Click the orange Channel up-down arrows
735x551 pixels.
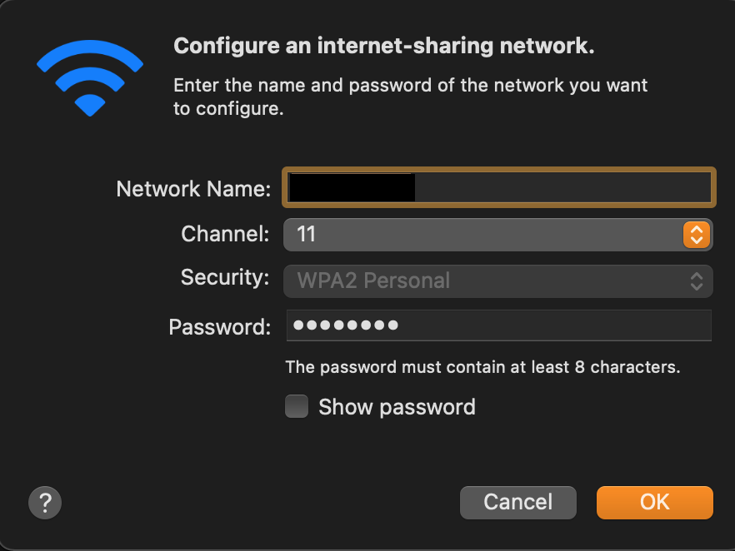(696, 235)
